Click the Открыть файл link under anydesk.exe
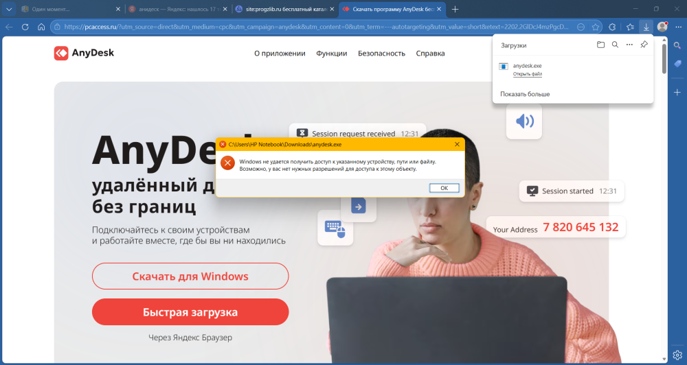Image resolution: width=687 pixels, height=365 pixels. pos(527,74)
